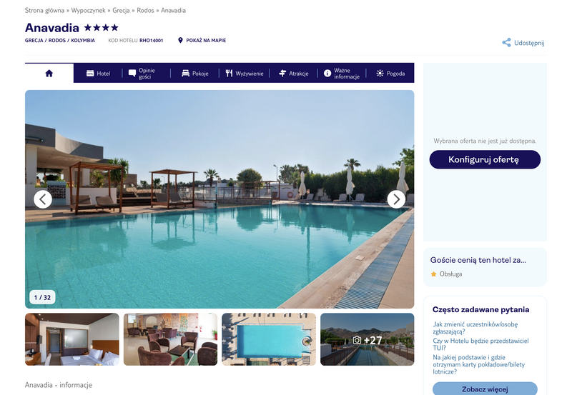This screenshot has width=572, height=395.
Task: Show the next gallery photo with the right arrow
Action: pyautogui.click(x=396, y=199)
